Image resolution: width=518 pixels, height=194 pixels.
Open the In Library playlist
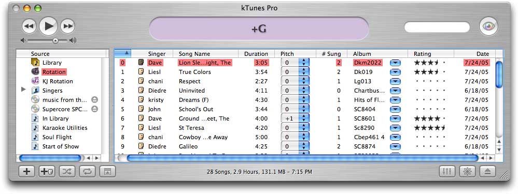(x=55, y=118)
